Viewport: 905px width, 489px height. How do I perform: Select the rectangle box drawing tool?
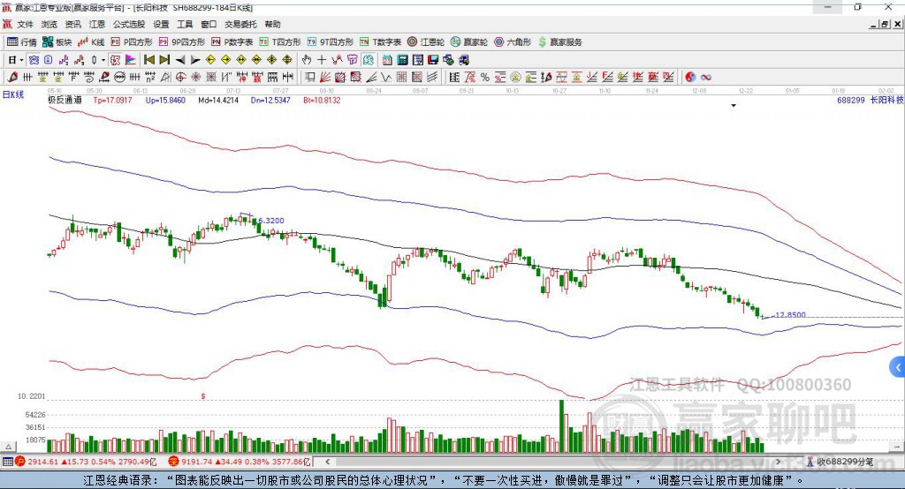pos(310,78)
